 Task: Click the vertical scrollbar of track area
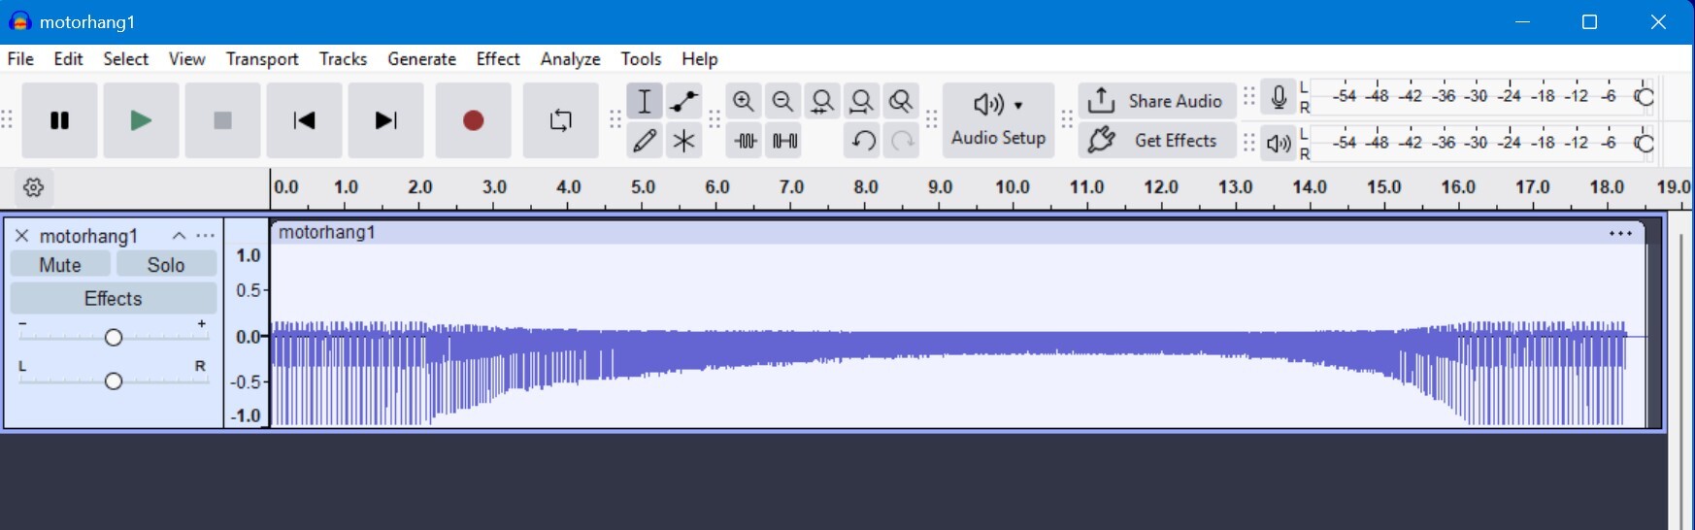(1681, 369)
